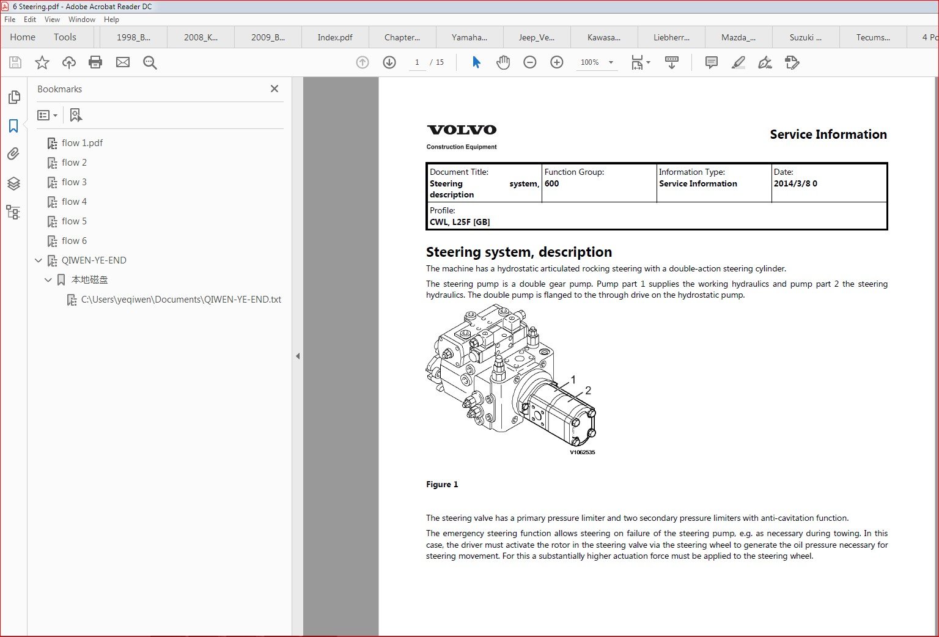Open the 2008_K... document tab
The image size is (939, 637).
201,37
